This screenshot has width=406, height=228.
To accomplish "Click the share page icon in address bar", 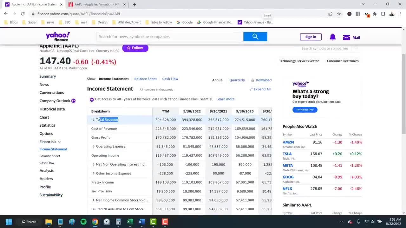I will pyautogui.click(x=330, y=14).
